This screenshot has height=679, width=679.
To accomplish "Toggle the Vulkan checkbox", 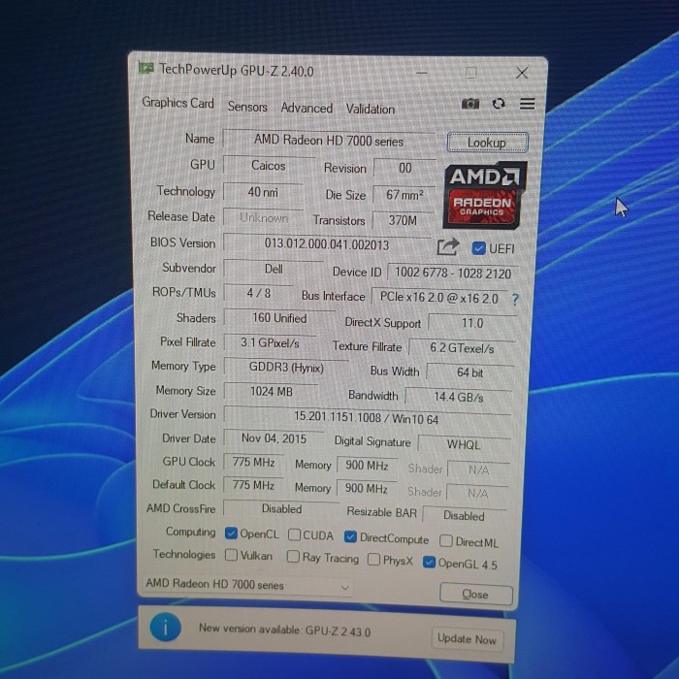I will [231, 556].
